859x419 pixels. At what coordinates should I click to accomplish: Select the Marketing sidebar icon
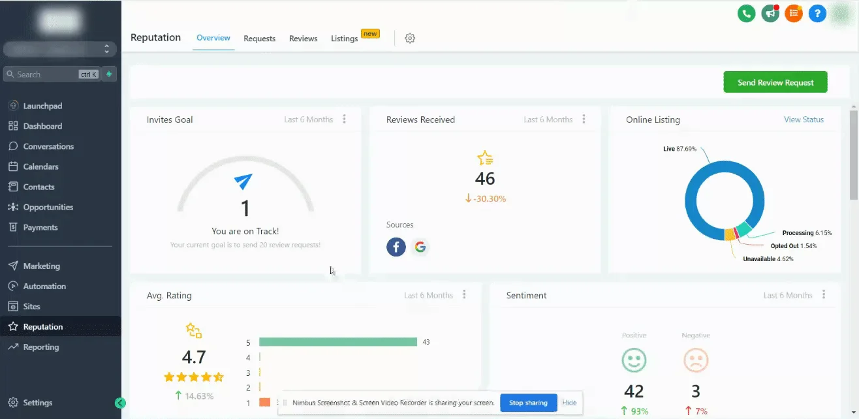point(14,266)
